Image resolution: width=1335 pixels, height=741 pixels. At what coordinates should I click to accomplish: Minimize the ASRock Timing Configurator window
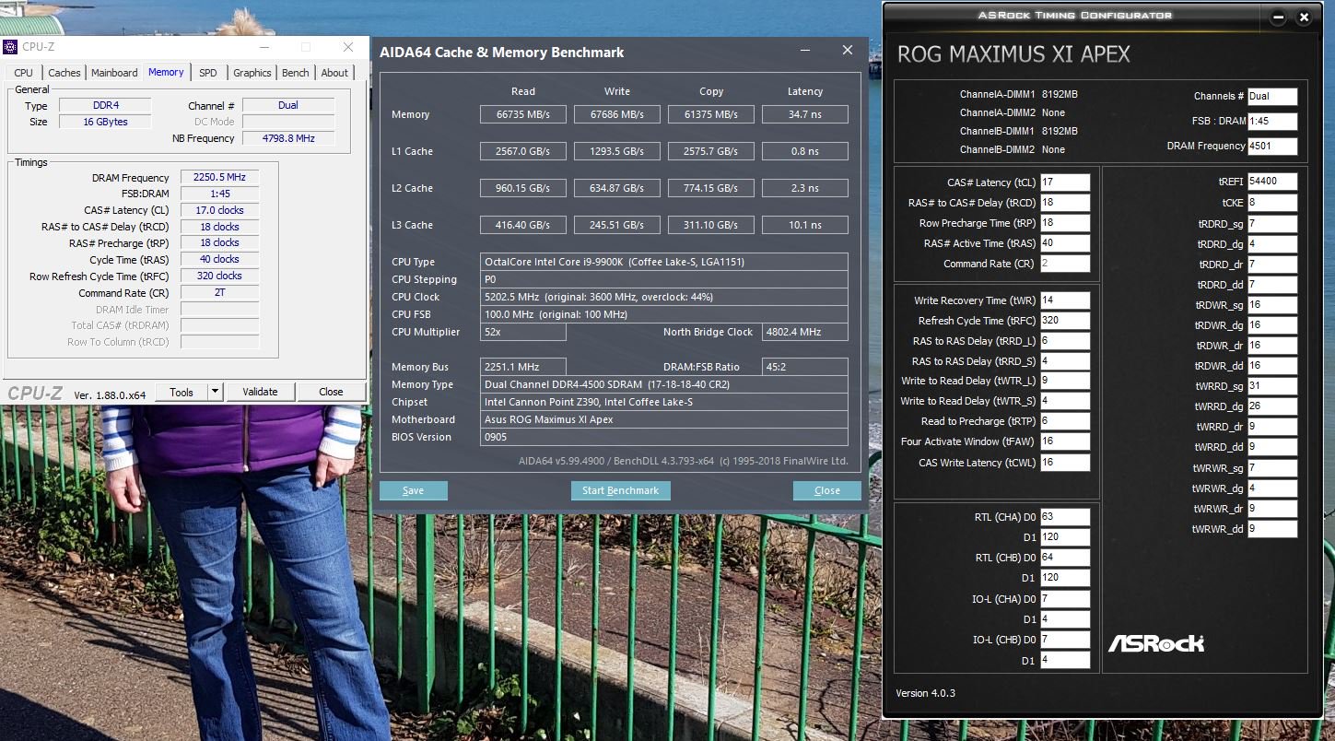[x=1278, y=17]
